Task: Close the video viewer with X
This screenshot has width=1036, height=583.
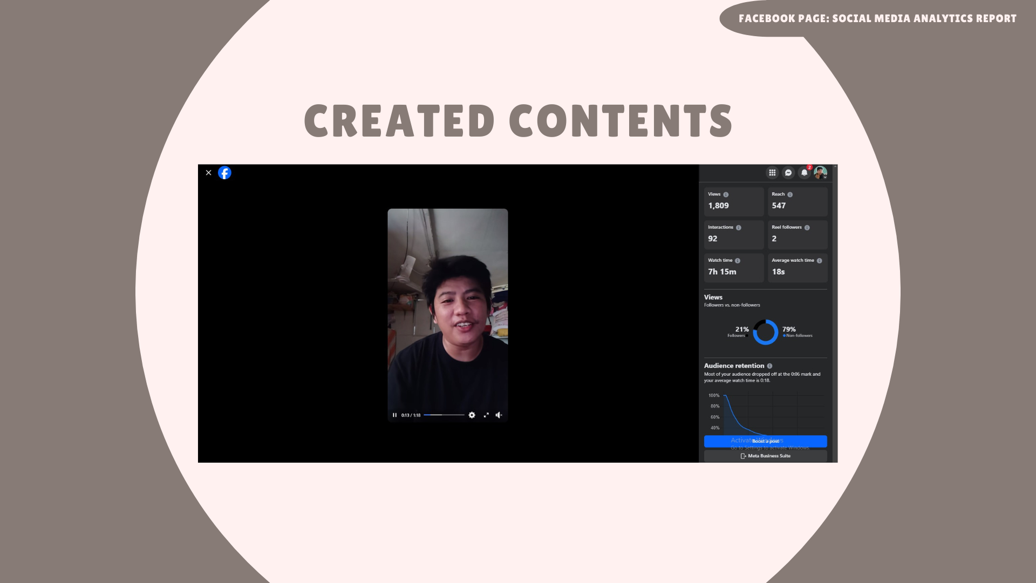Action: point(208,173)
